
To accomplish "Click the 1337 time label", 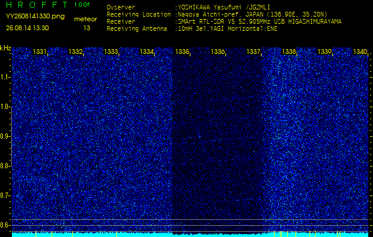I will [x=254, y=52].
